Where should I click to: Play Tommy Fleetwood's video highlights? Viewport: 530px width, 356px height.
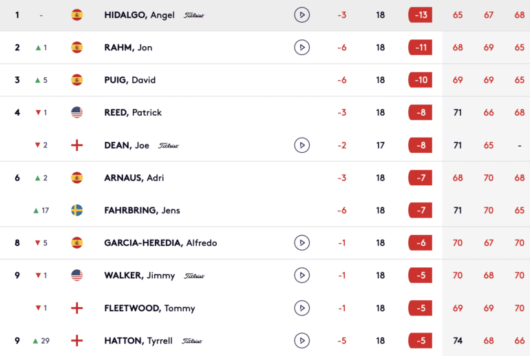302,308
